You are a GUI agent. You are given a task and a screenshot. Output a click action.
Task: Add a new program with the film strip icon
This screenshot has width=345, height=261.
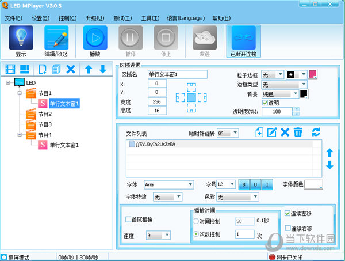pos(10,69)
